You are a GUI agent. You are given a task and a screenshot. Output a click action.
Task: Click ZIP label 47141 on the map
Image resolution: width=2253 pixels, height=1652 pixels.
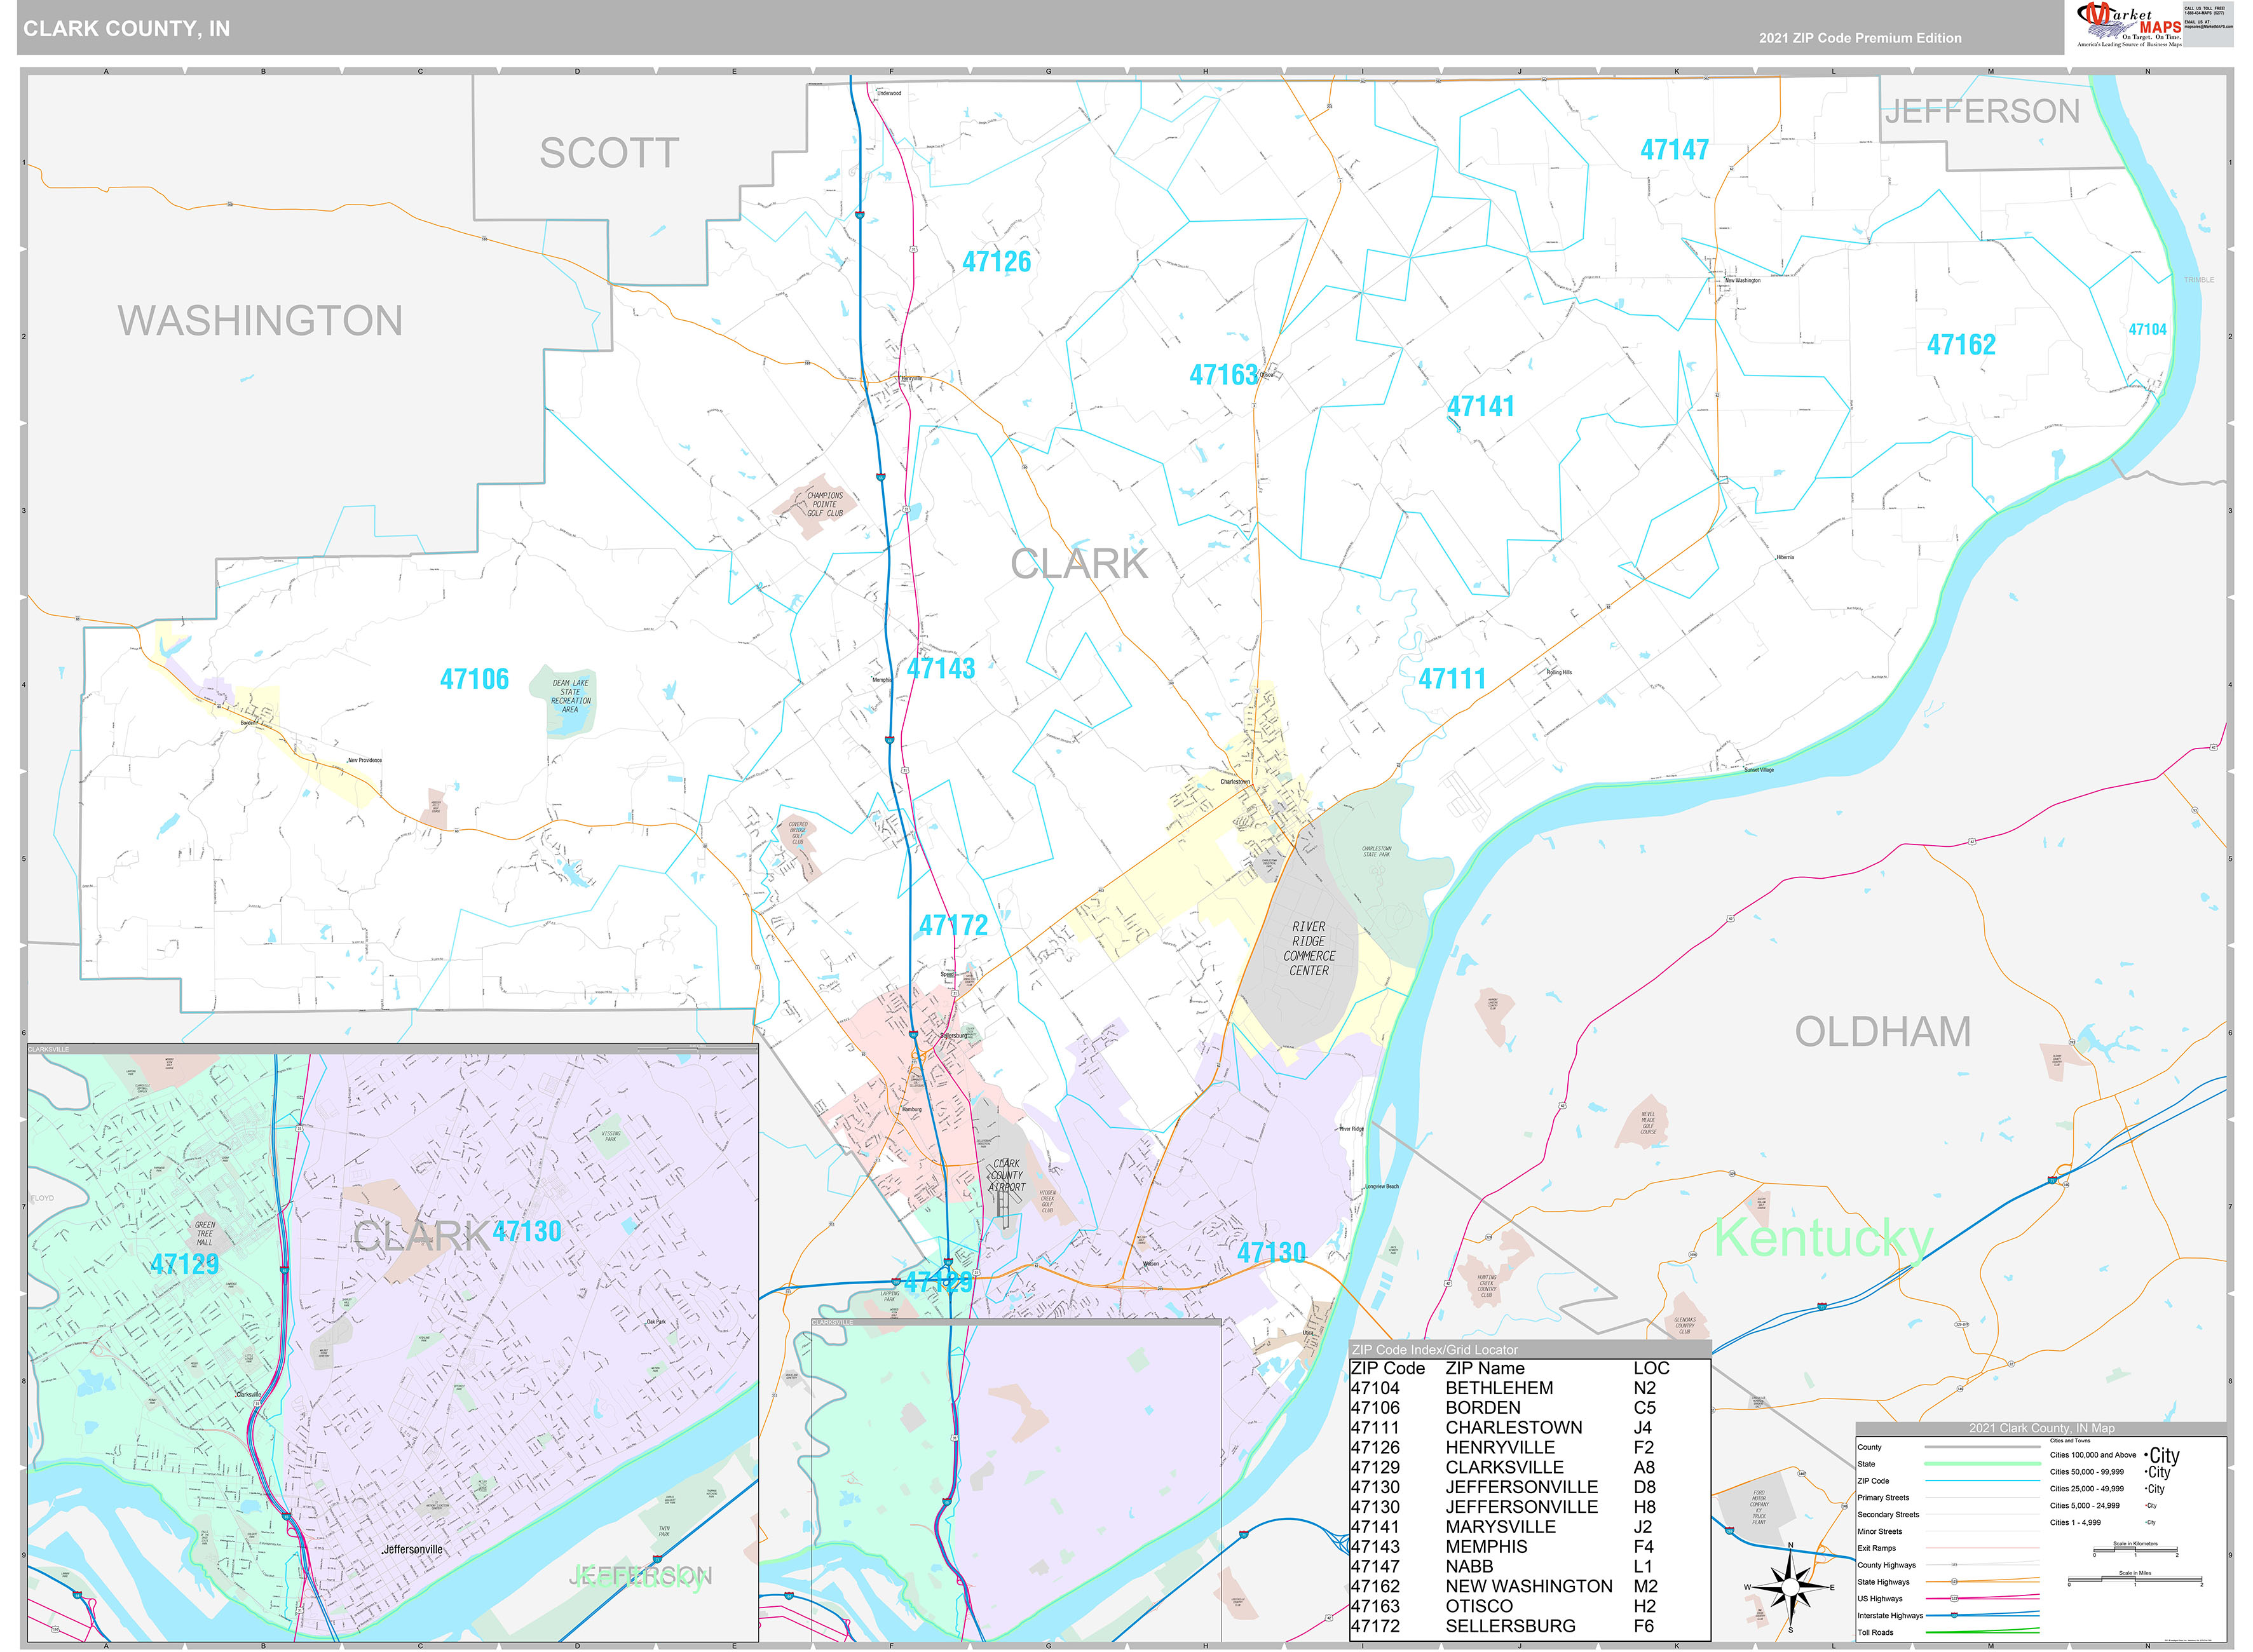pos(1480,406)
